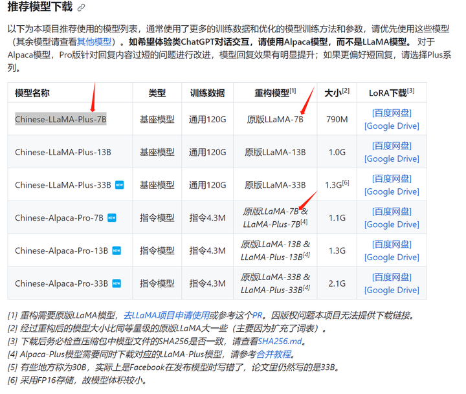Click the Chinese-Alpaca-Pro-7B model name
The image size is (466, 394).
tap(59, 218)
